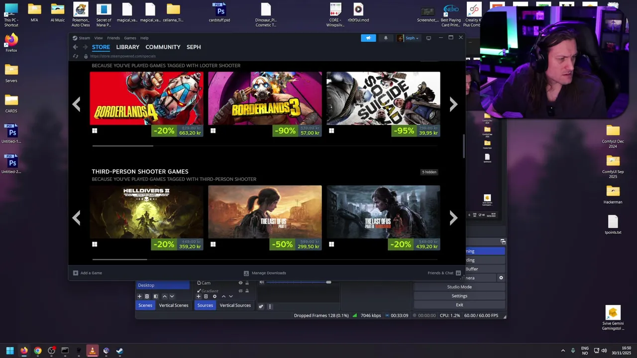Click OBS Studio Mode button
The width and height of the screenshot is (637, 358).
coord(459,287)
